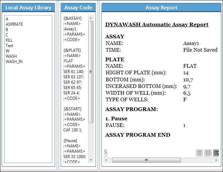Click code line SER 62 97;
The height and width of the screenshot is (172, 223).
point(73,82)
